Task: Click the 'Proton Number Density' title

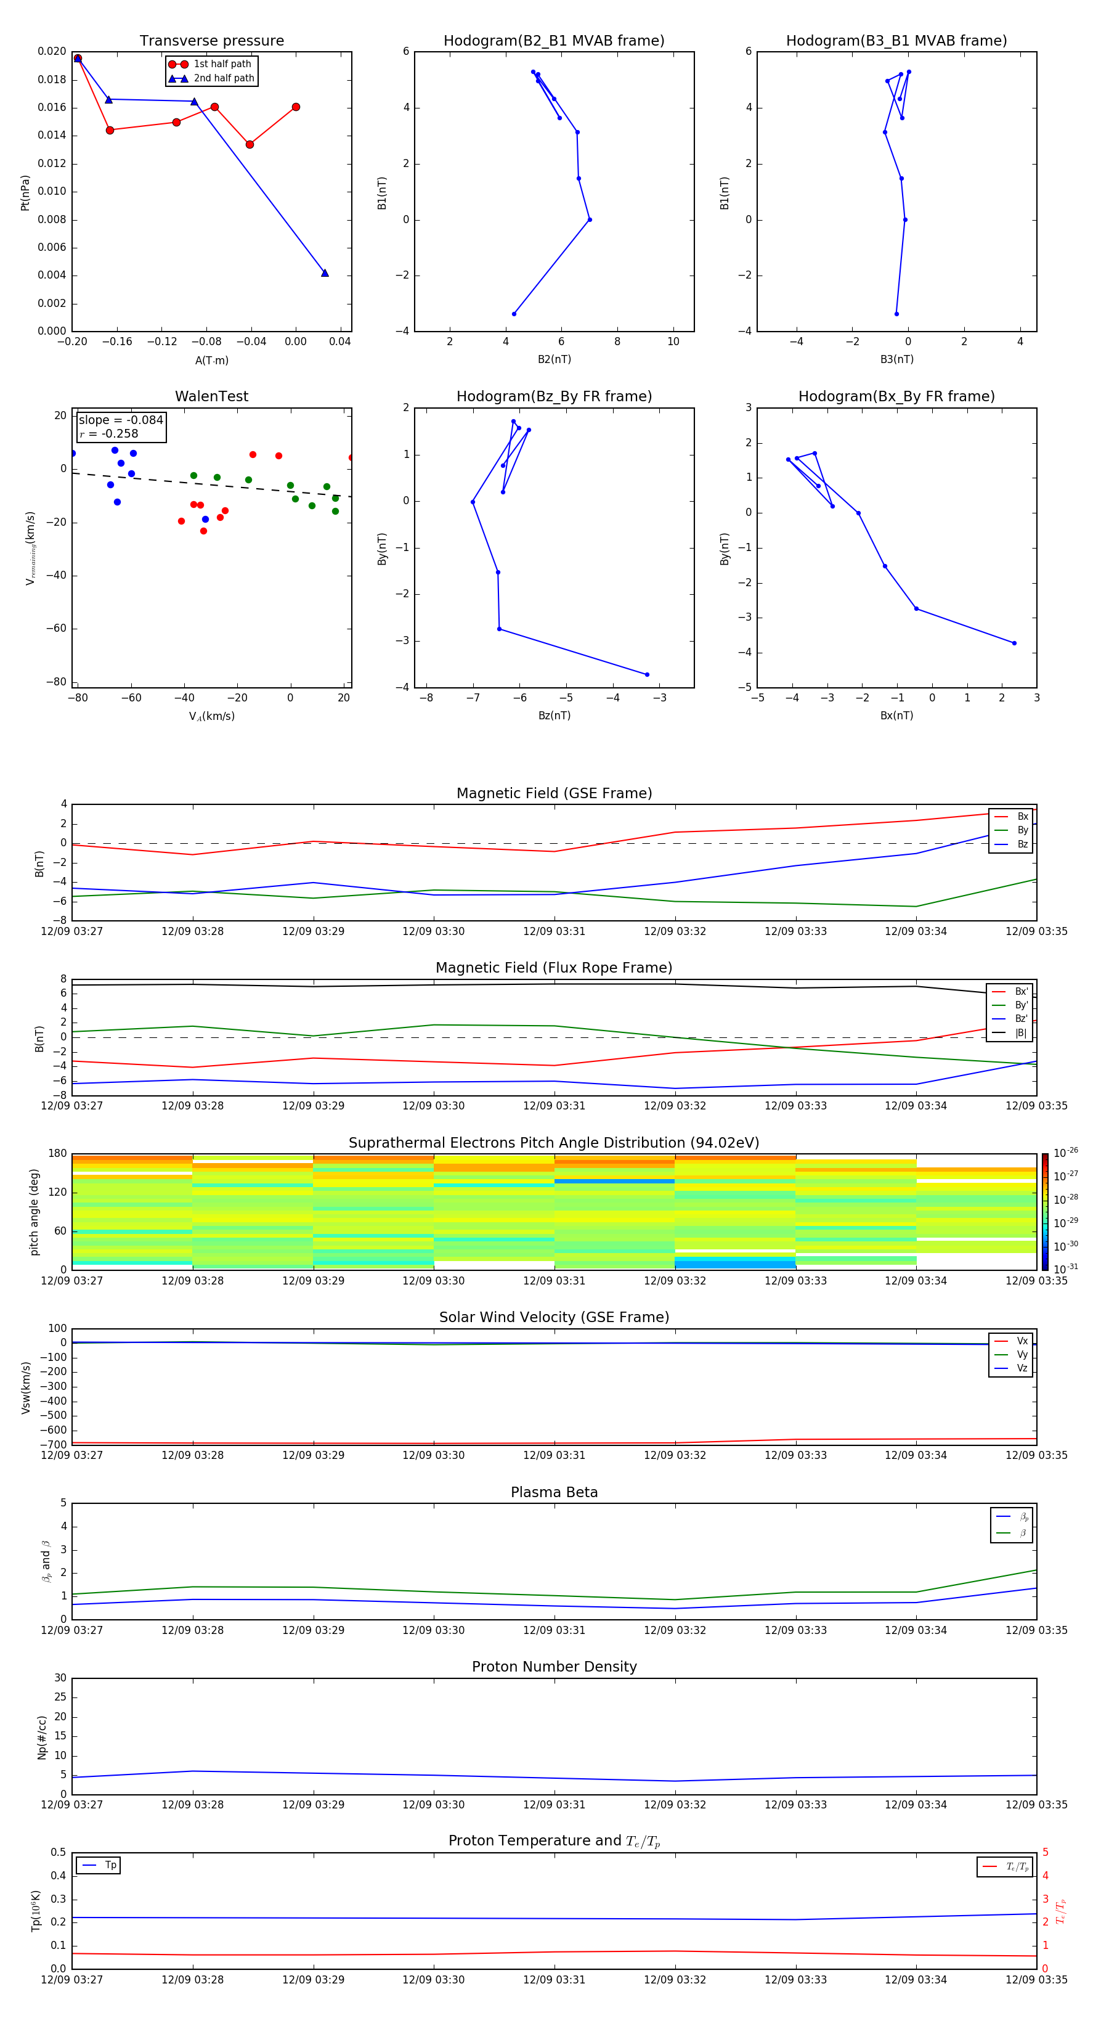Action: pyautogui.click(x=554, y=1667)
